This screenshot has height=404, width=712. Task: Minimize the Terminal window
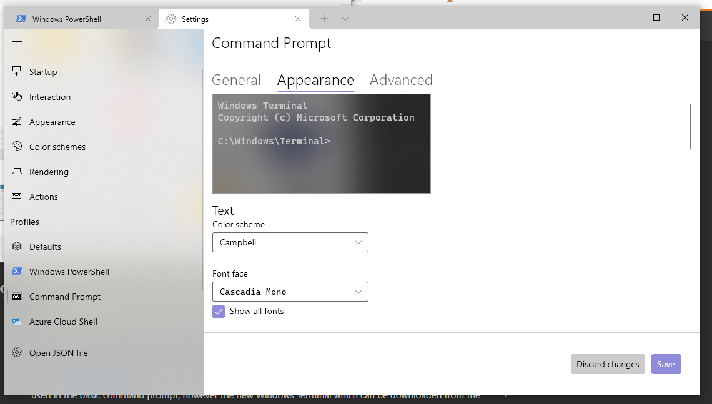628,17
